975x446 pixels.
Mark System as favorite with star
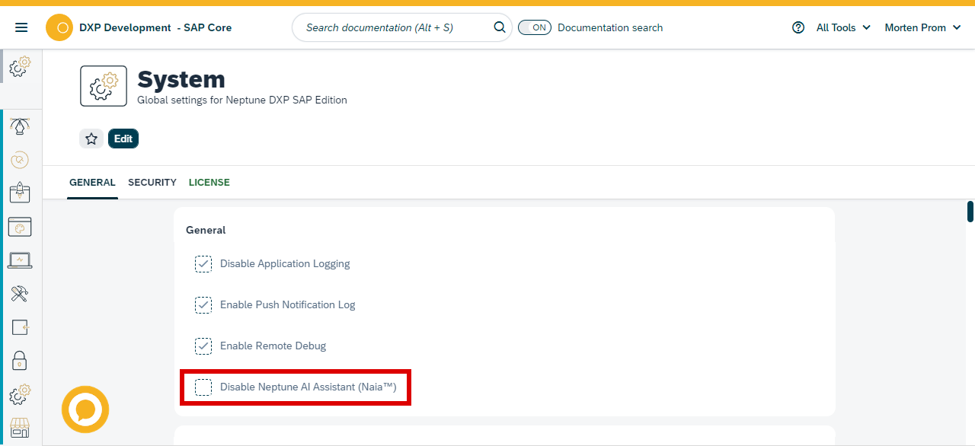pos(91,139)
